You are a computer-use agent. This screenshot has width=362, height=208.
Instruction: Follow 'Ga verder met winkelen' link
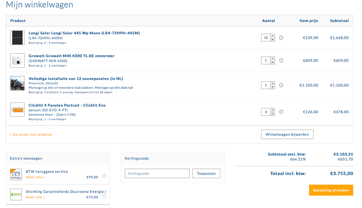(31, 134)
